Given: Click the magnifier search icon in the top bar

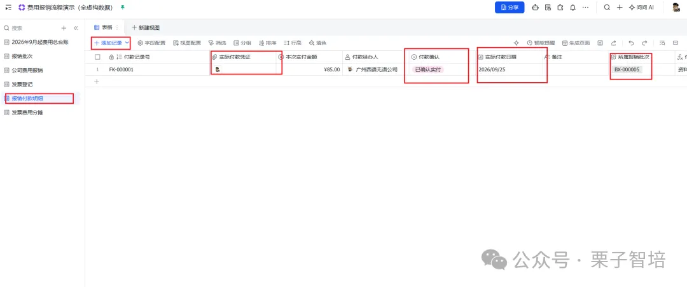Looking at the screenshot, I should (607, 8).
